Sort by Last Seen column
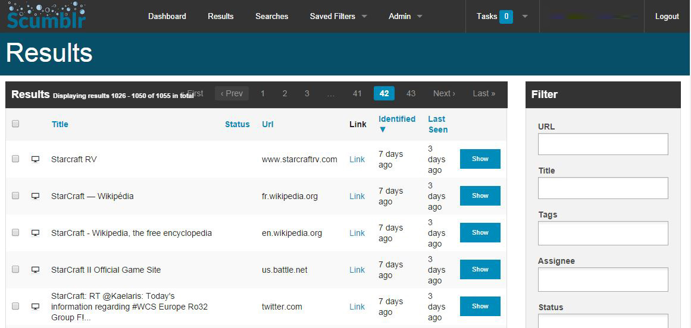The width and height of the screenshot is (691, 328). [x=437, y=124]
